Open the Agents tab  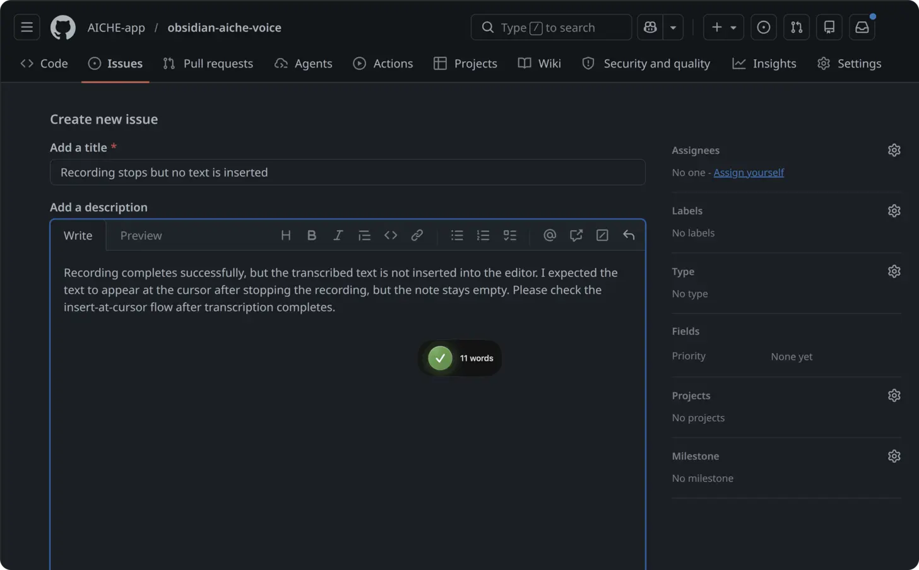click(x=304, y=64)
